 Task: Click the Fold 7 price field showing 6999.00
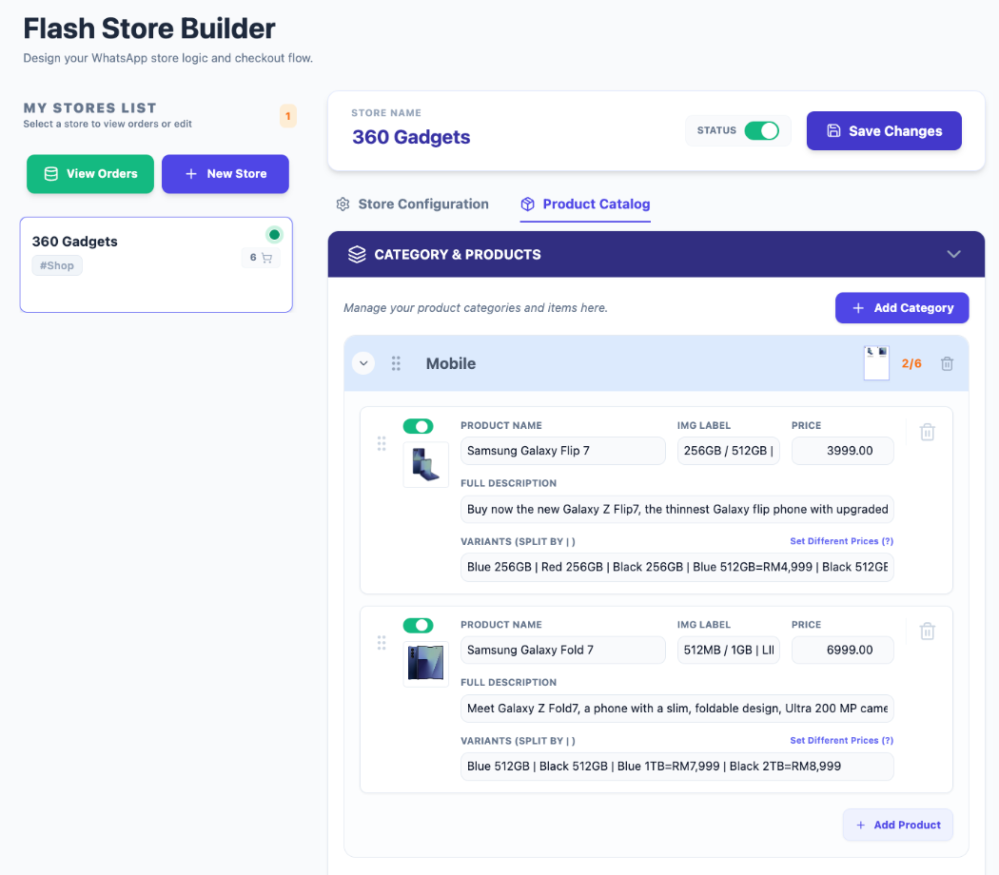(x=842, y=650)
